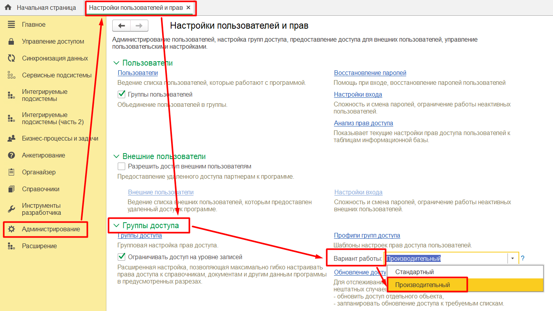Click the sync arrows icon for Синхронизация данных
Screen dimensions: 553x311
pos(11,58)
